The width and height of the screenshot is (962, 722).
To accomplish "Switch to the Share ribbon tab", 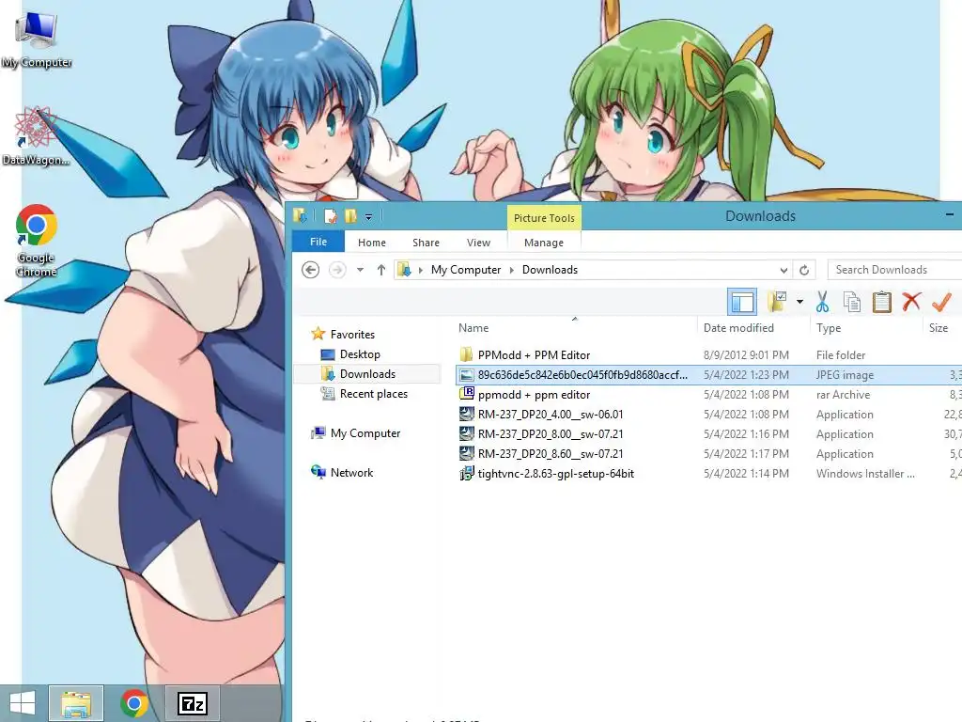I will (426, 243).
